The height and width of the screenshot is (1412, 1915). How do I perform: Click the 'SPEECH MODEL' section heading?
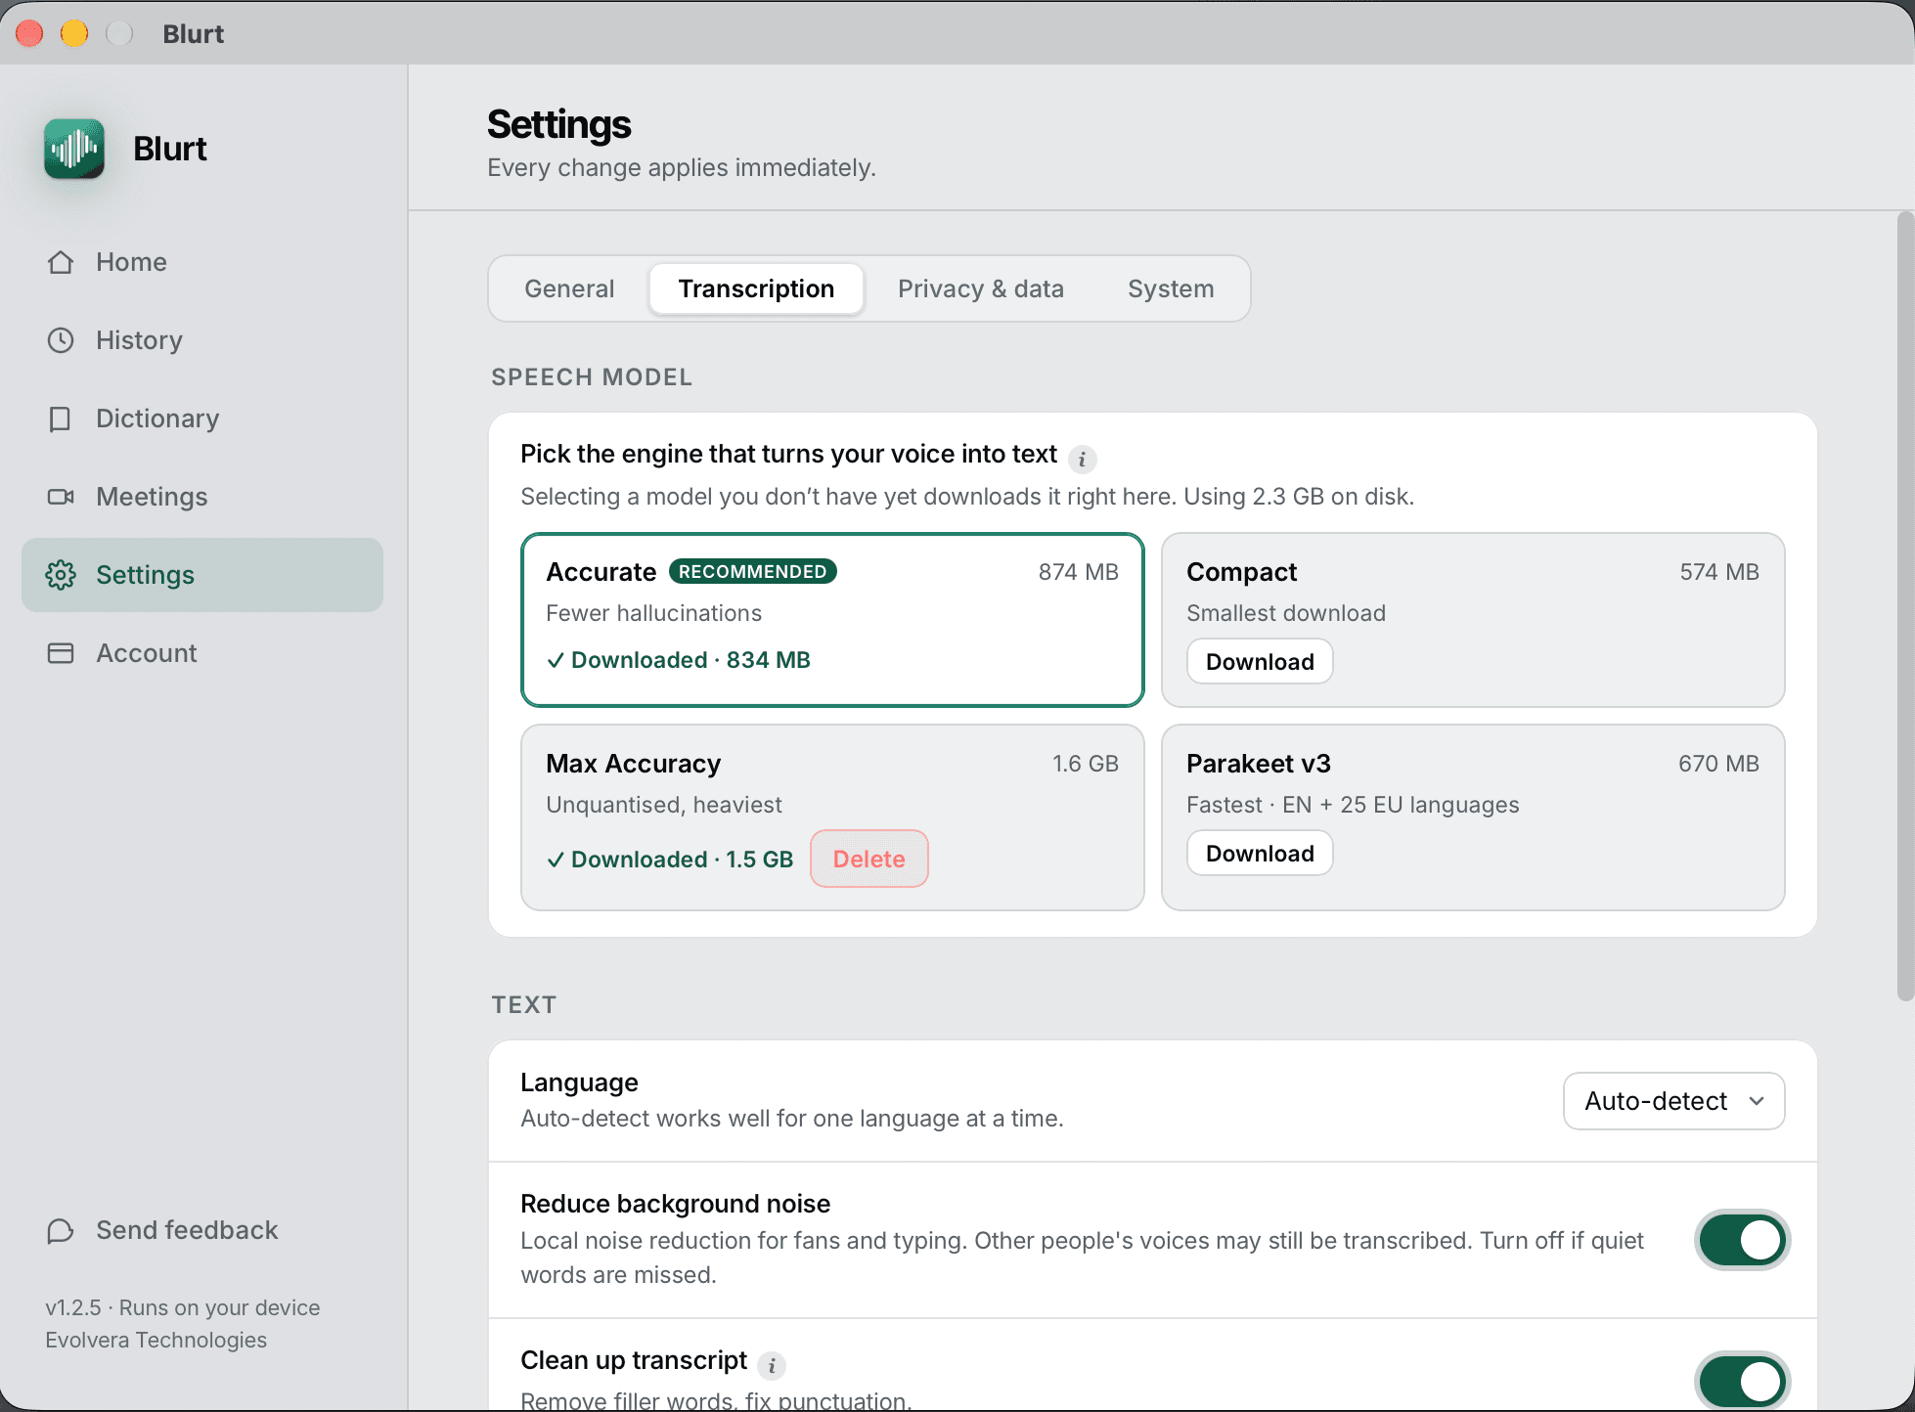(592, 377)
